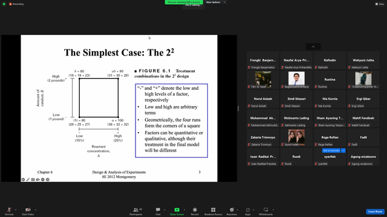Click Nurul Indah's profile photo tile
The image size is (387, 217).
coord(296,137)
